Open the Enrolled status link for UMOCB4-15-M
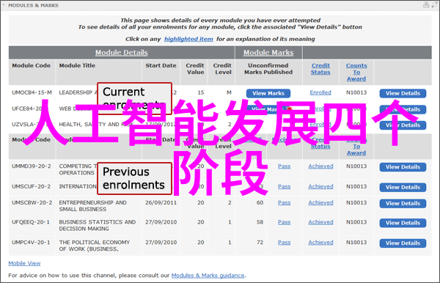Screen dimensions: 440x283 coord(320,92)
